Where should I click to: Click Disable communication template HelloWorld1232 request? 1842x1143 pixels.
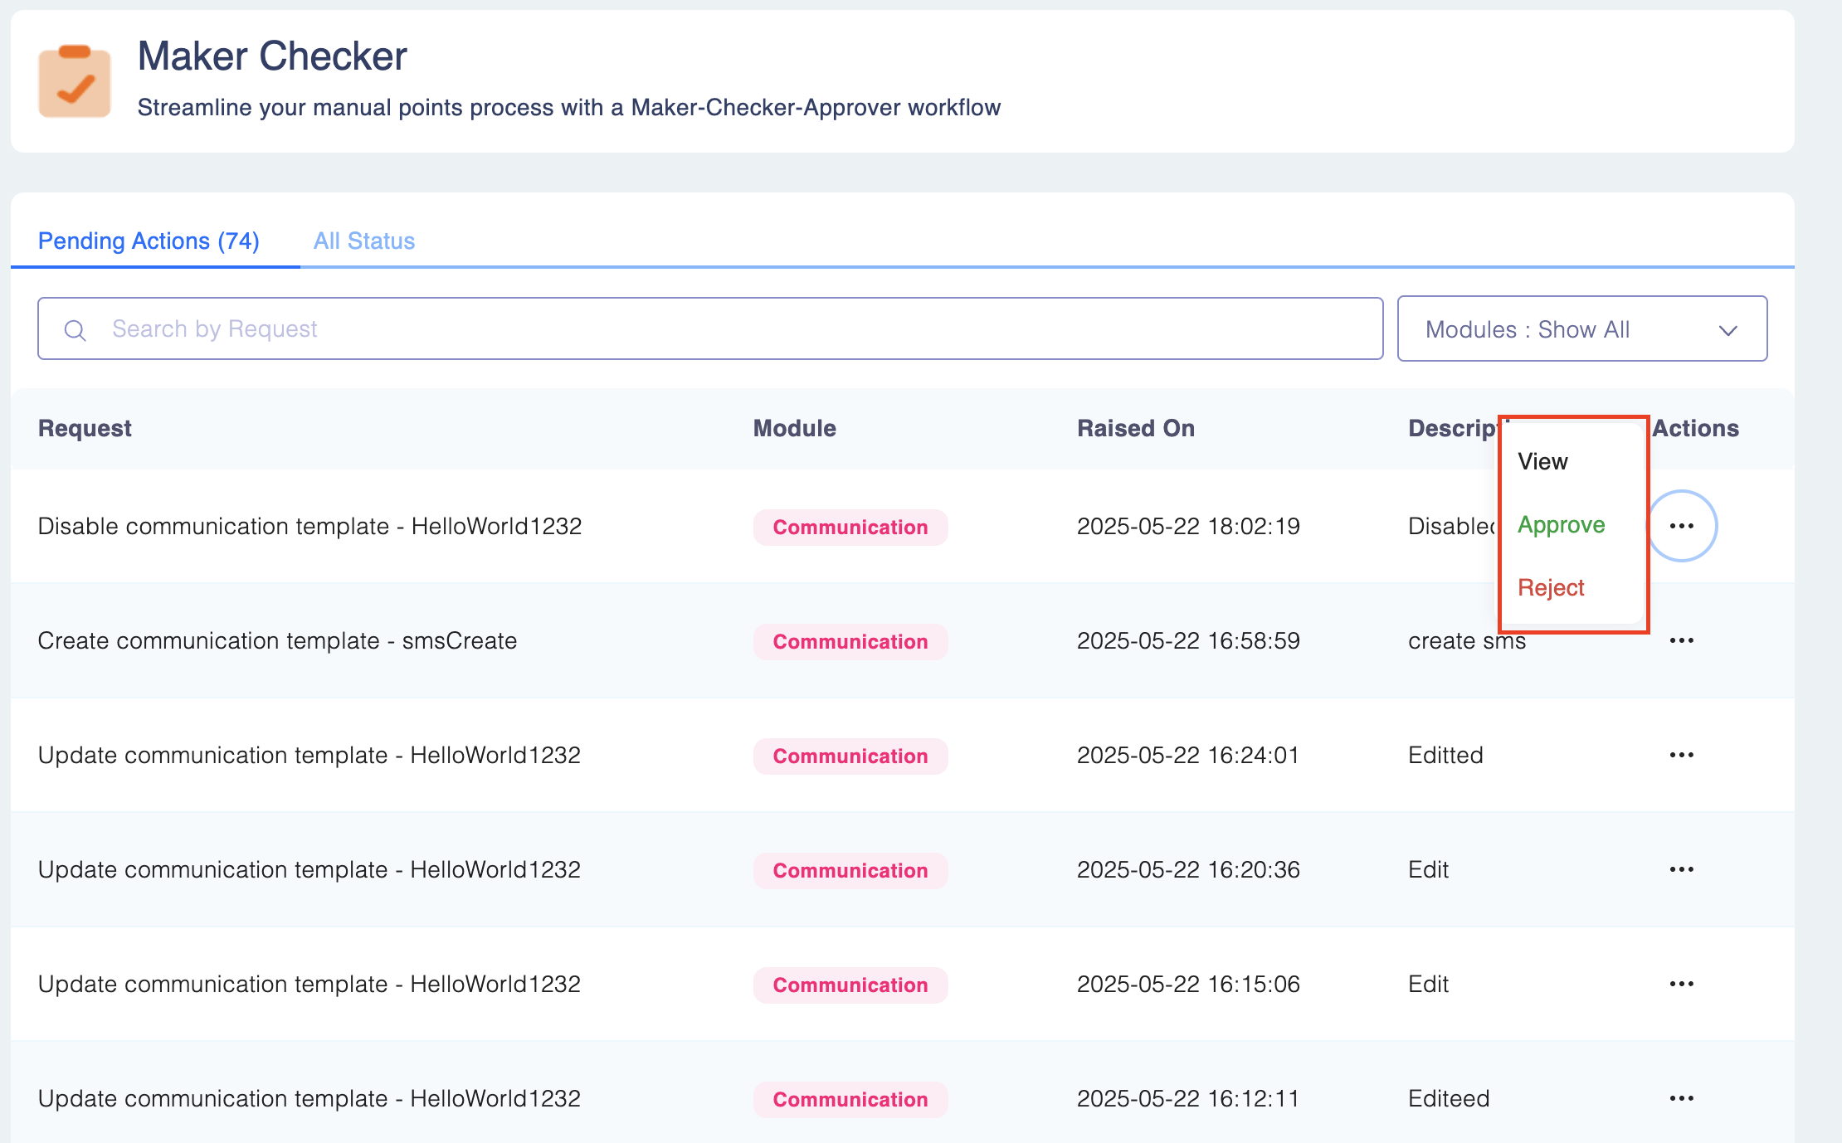tap(309, 526)
